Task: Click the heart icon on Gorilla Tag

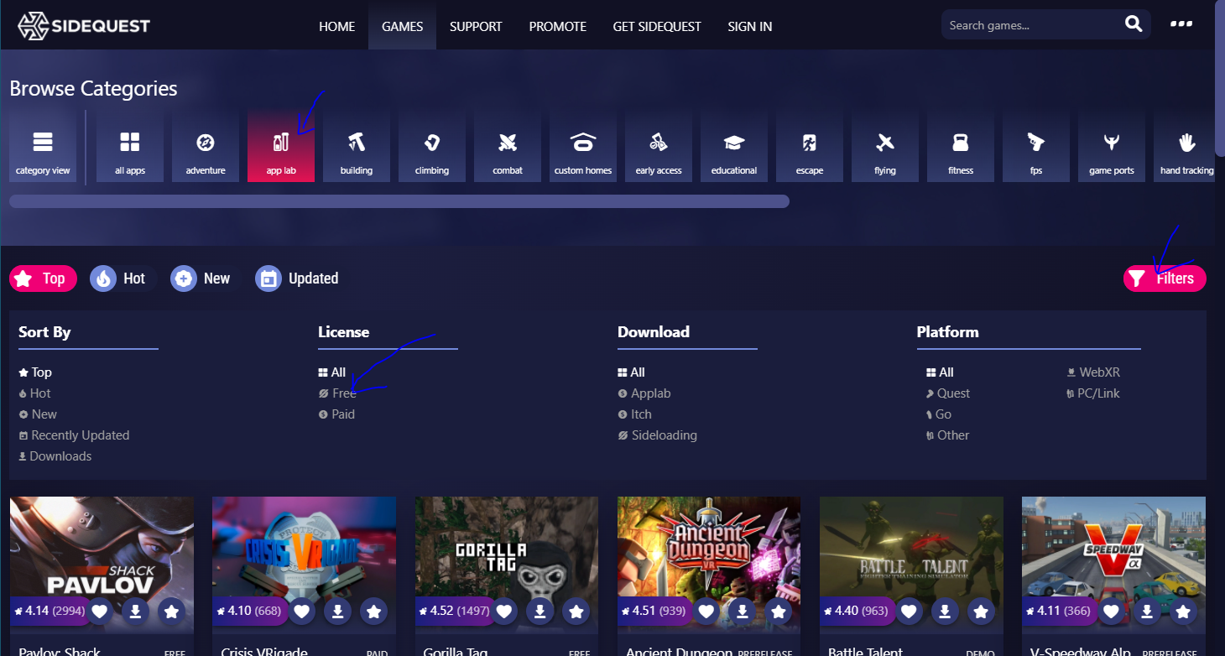Action: click(x=504, y=612)
